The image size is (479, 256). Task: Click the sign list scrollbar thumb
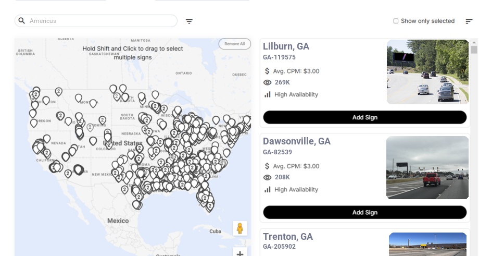click(474, 50)
